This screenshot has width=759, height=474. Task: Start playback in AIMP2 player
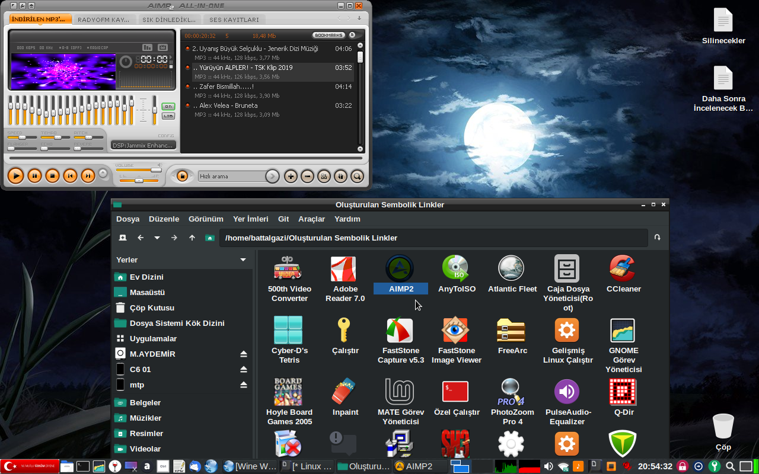16,175
